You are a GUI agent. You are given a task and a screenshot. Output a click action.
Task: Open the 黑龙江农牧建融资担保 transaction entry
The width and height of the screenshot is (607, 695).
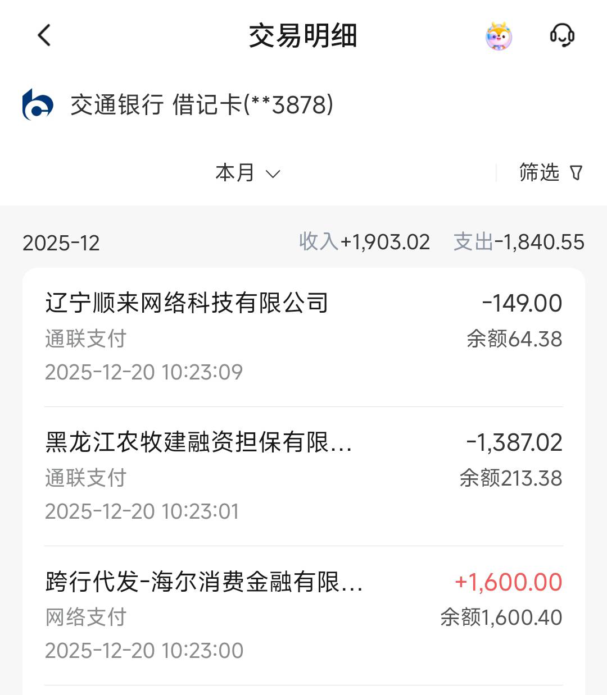pyautogui.click(x=198, y=442)
